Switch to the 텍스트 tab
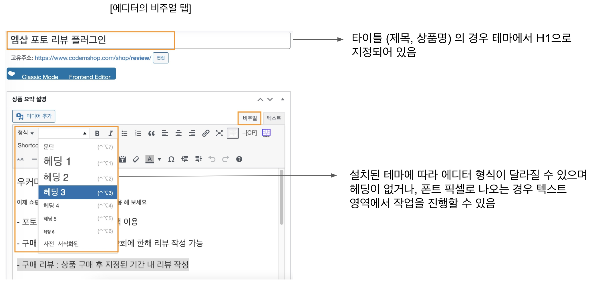The image size is (600, 281). (x=274, y=118)
